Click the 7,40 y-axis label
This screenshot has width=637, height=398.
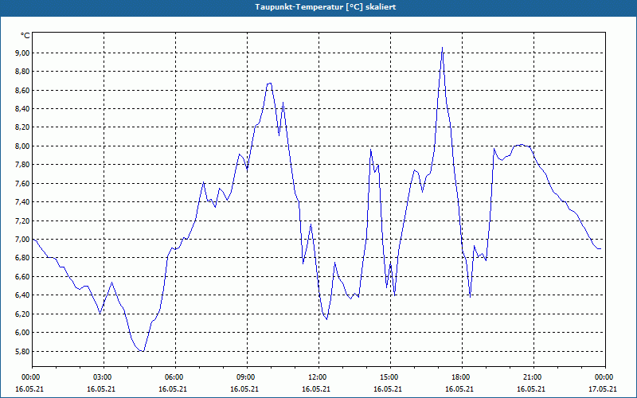click(x=22, y=202)
